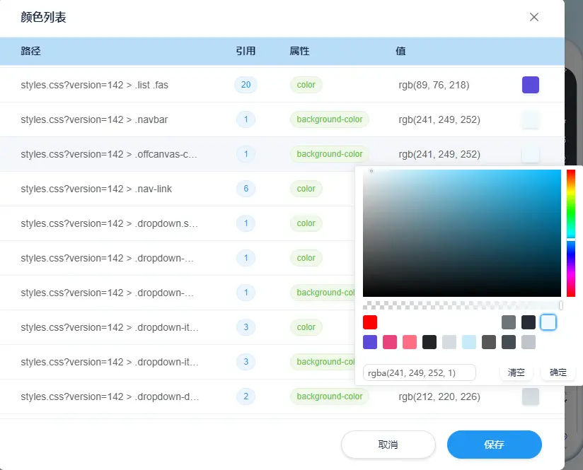Open the gray swatch for rgb(212, 220, 226)

tap(530, 396)
